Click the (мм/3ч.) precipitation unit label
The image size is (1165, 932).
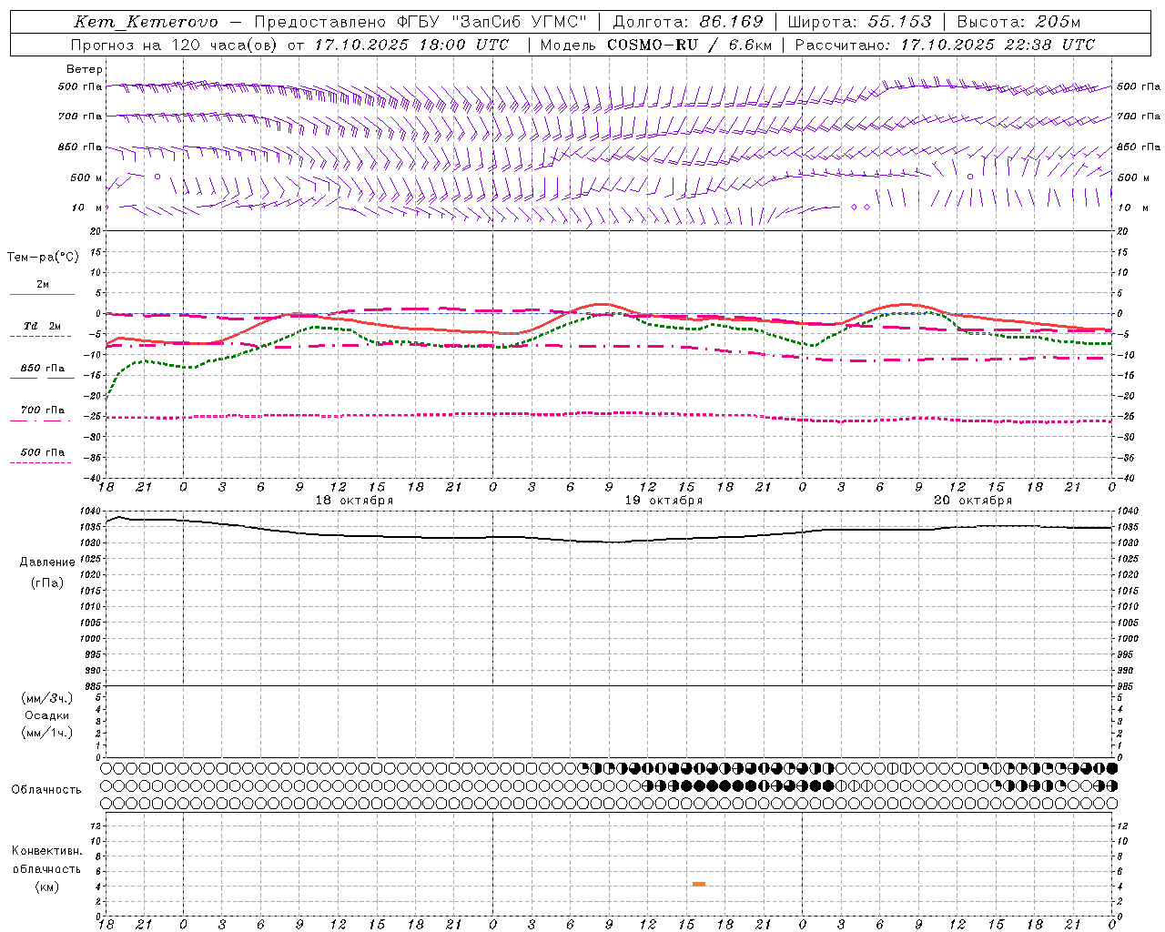(47, 698)
